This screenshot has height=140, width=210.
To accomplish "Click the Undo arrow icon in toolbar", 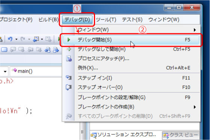I will coord(10,39).
